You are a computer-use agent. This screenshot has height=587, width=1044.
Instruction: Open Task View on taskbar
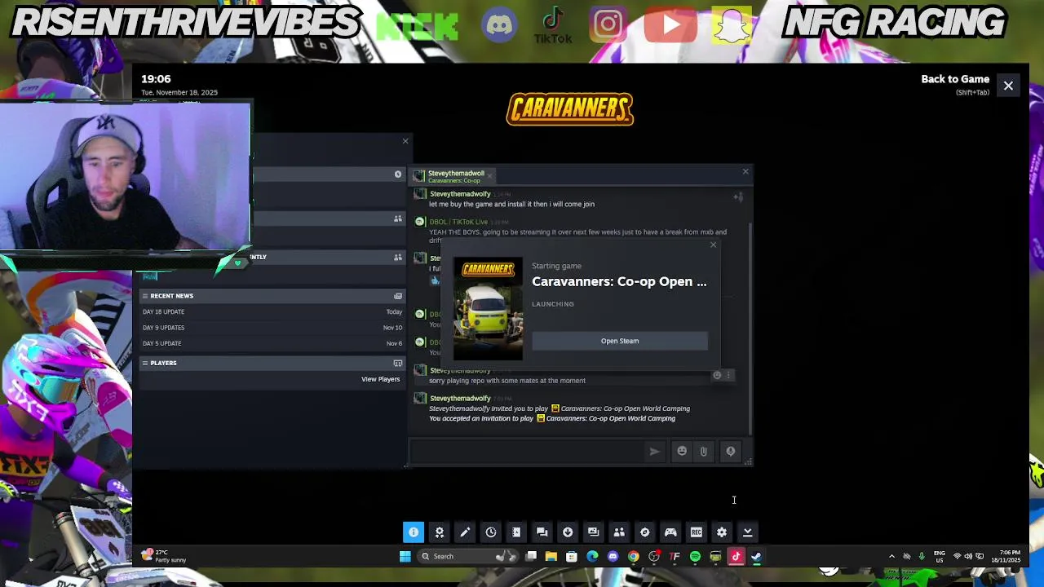(531, 557)
